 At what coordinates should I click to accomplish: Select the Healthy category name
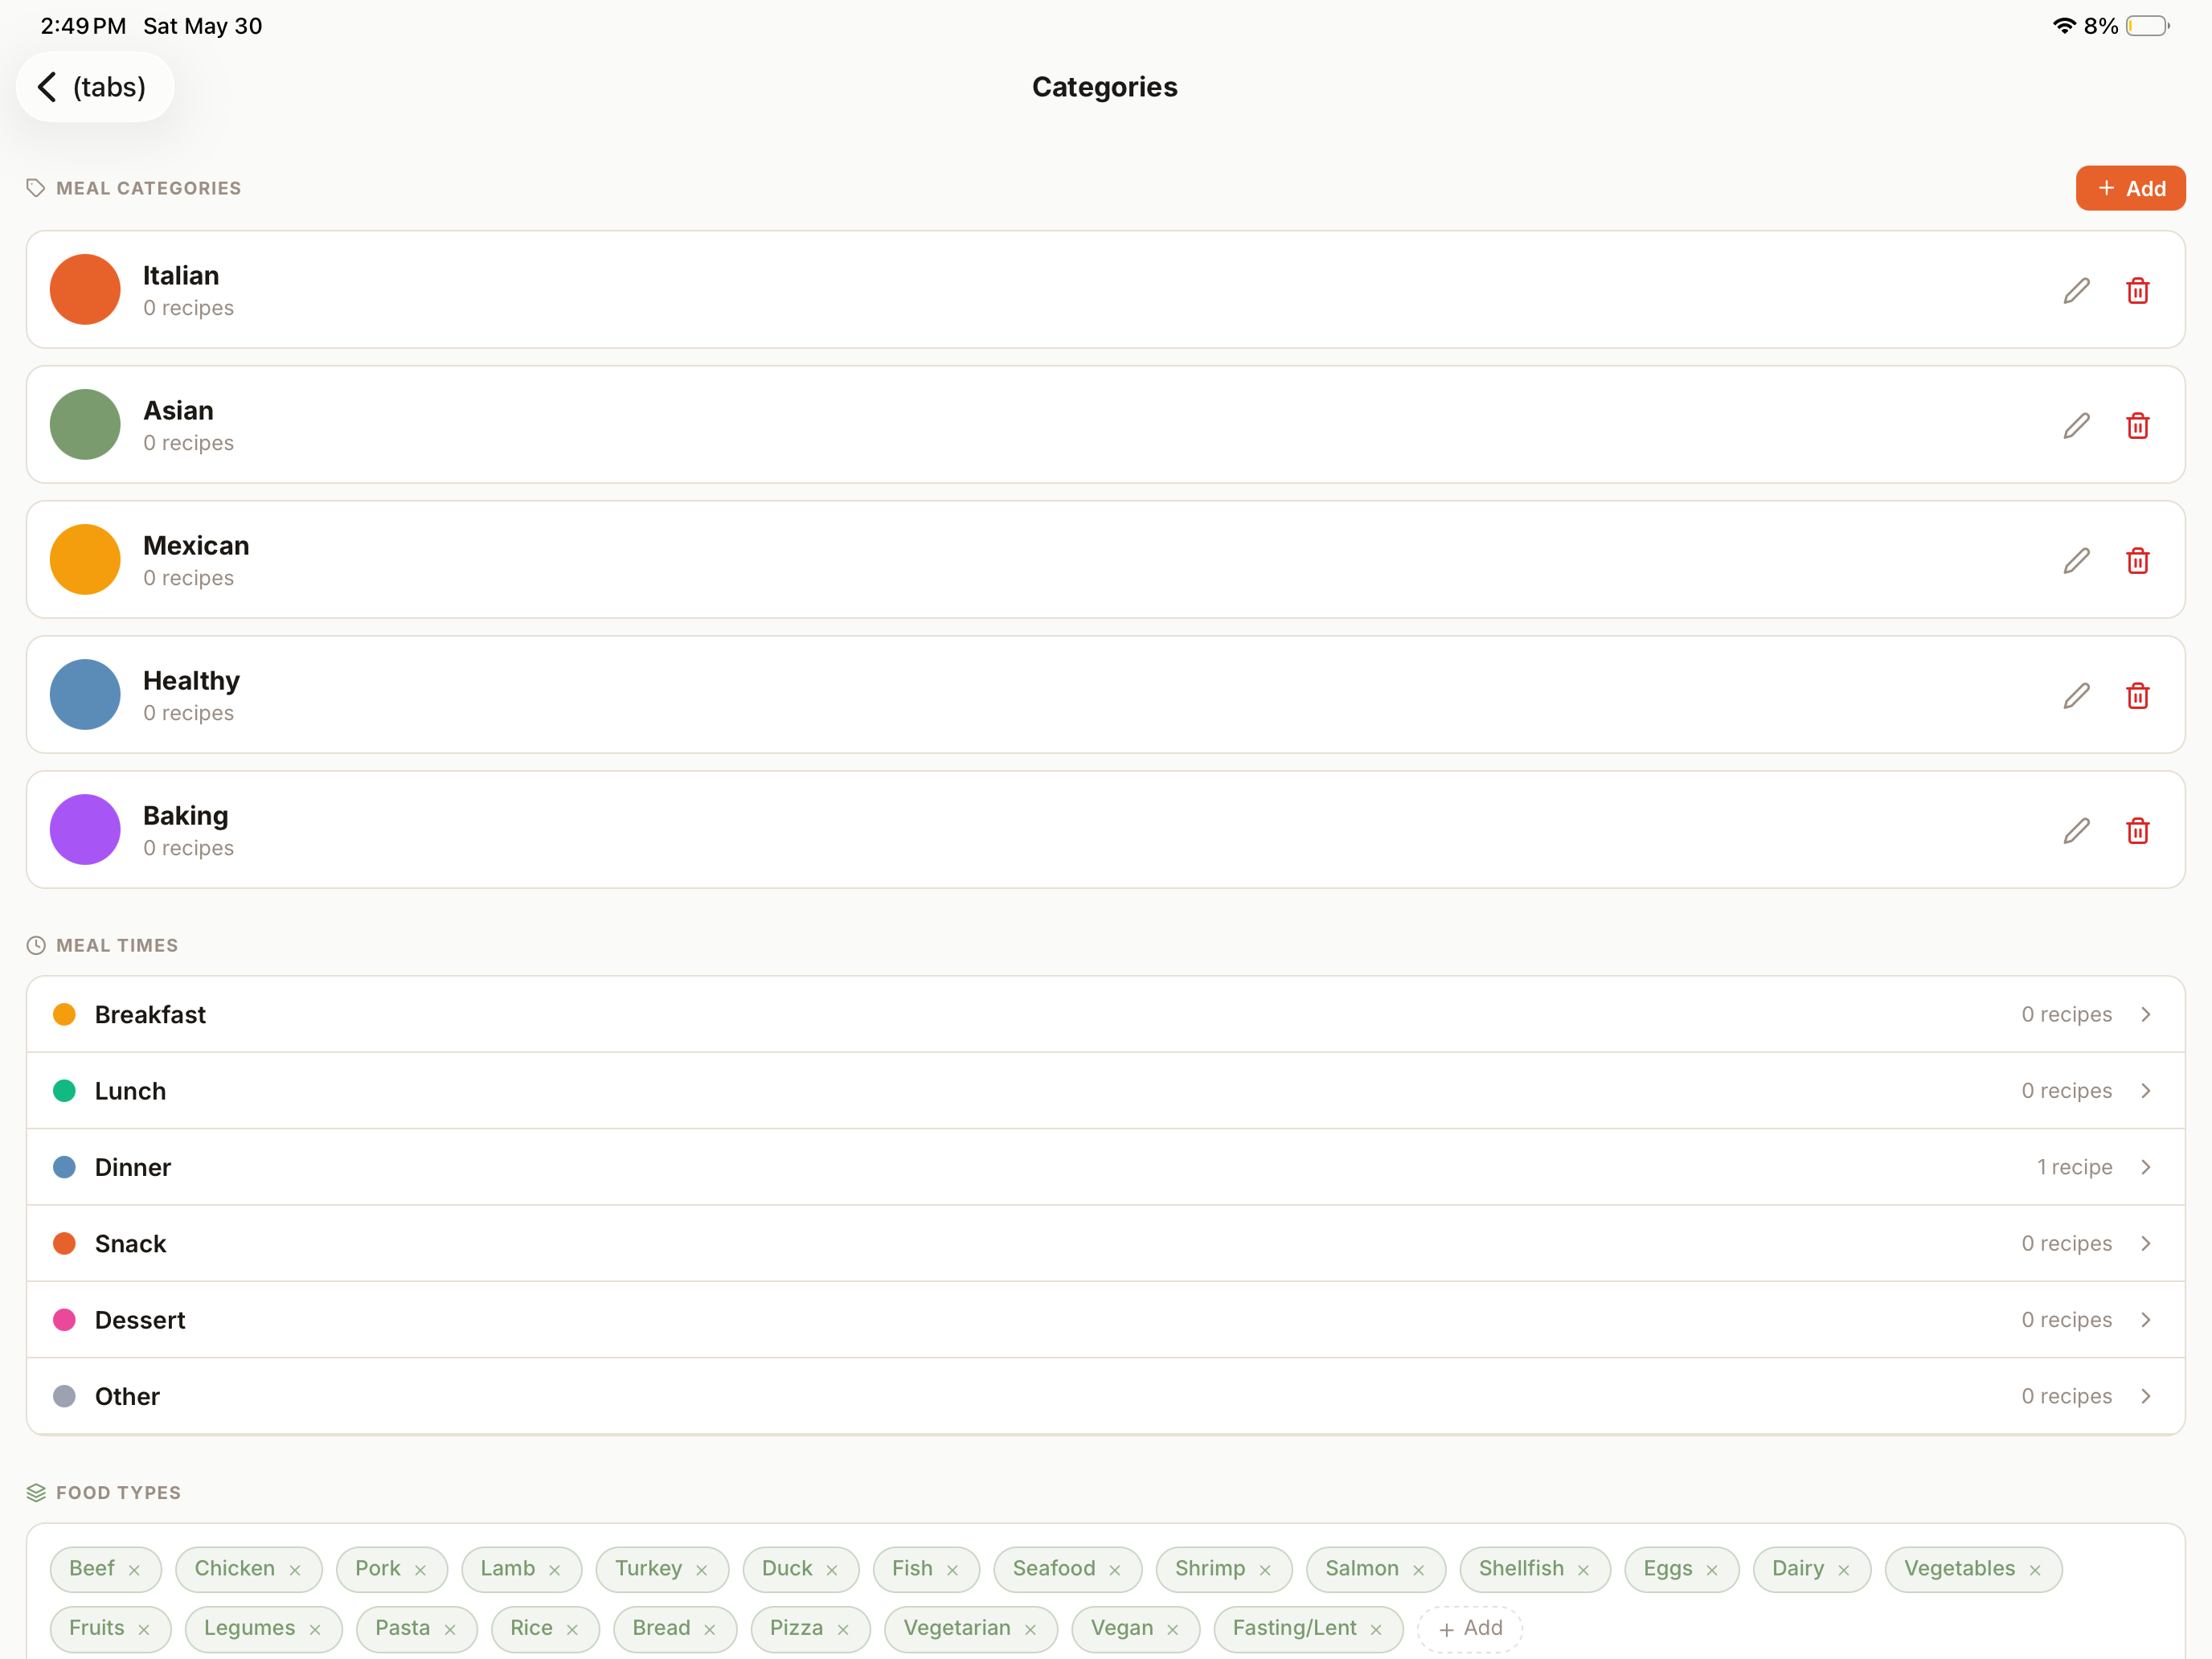pos(191,681)
